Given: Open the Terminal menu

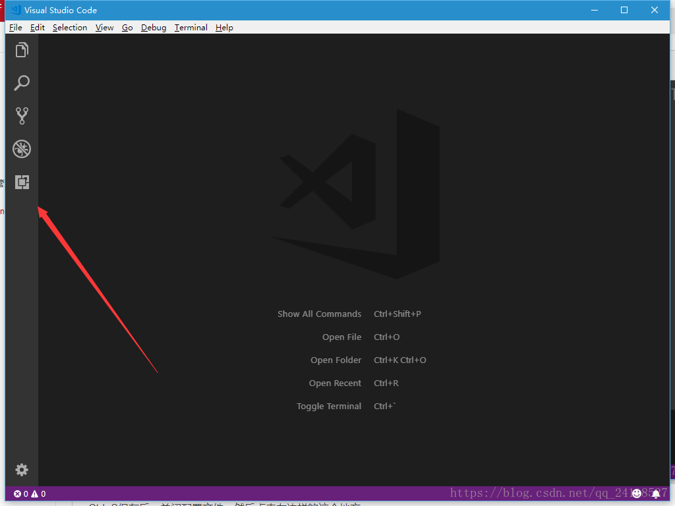Looking at the screenshot, I should tap(191, 28).
